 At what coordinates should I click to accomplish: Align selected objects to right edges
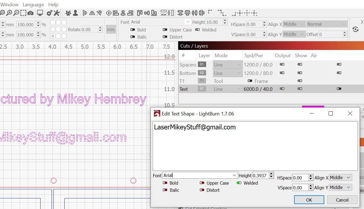130,13
